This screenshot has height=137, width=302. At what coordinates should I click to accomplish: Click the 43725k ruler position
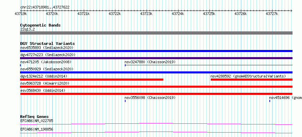point(209,14)
